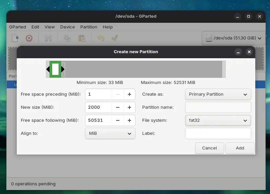270x194 pixels.
Task: Click the undo last operation icon
Action: pos(100,38)
